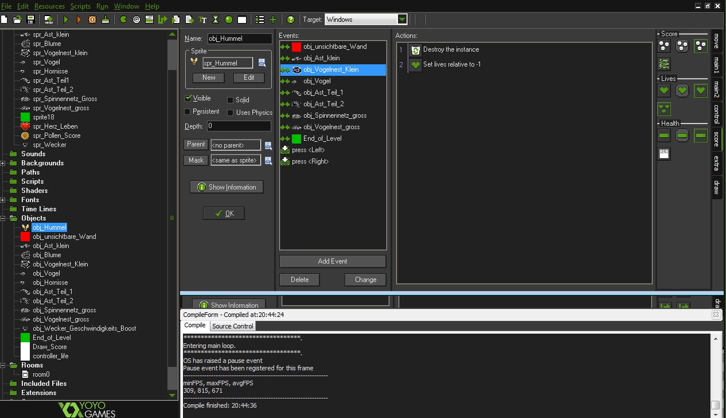726x418 pixels.
Task: Expand the Backgrounds folder in resource tree
Action: [x=3, y=163]
